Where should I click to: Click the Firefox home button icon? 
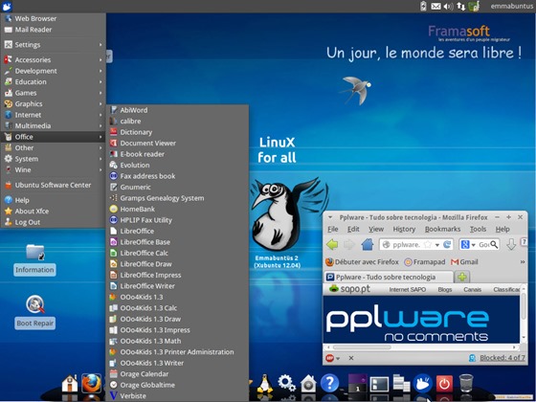[368, 244]
